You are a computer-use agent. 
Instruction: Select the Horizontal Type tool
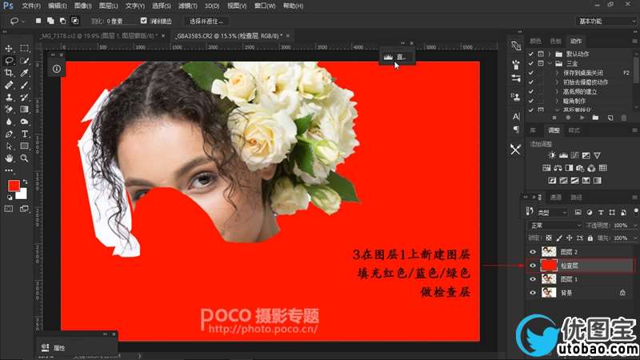[x=25, y=134]
